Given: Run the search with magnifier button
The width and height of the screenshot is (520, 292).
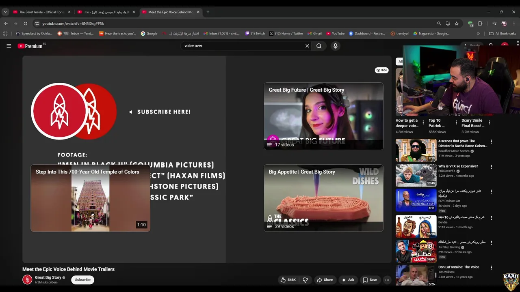Looking at the screenshot, I should pos(319,46).
